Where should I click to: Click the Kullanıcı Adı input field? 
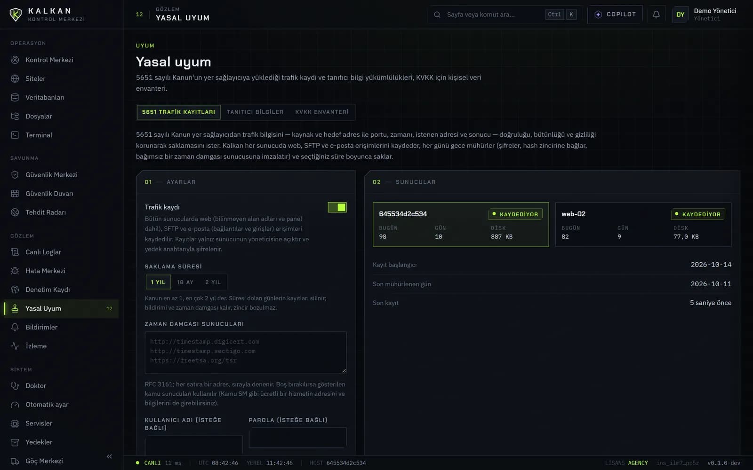[x=193, y=445]
